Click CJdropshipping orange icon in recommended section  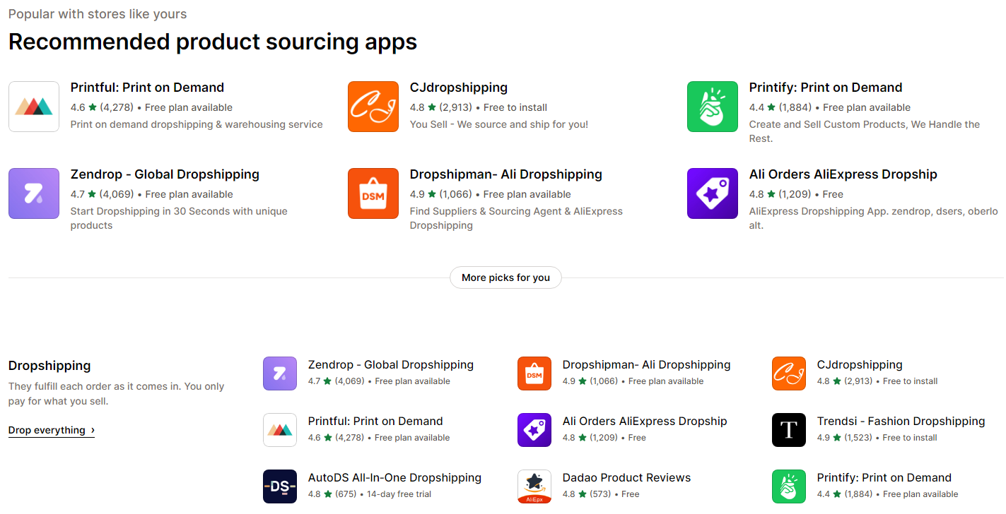(x=373, y=107)
